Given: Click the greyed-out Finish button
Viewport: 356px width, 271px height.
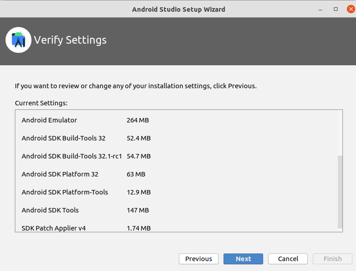Looking at the screenshot, I should tap(333, 259).
